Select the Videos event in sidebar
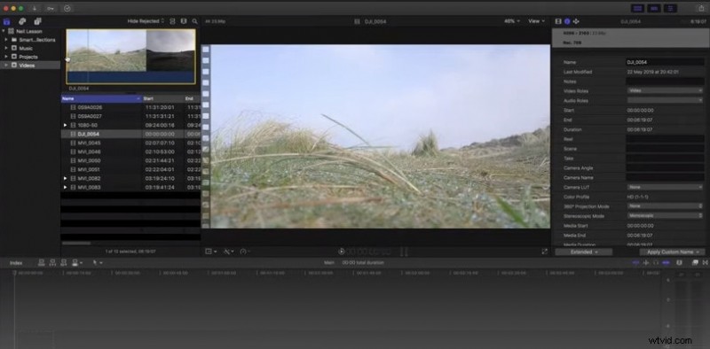 click(30, 65)
